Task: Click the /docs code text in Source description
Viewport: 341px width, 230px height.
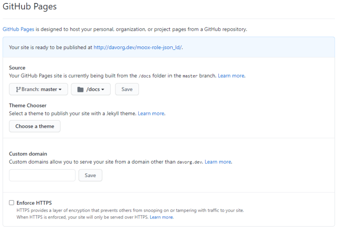Action: click(x=144, y=76)
